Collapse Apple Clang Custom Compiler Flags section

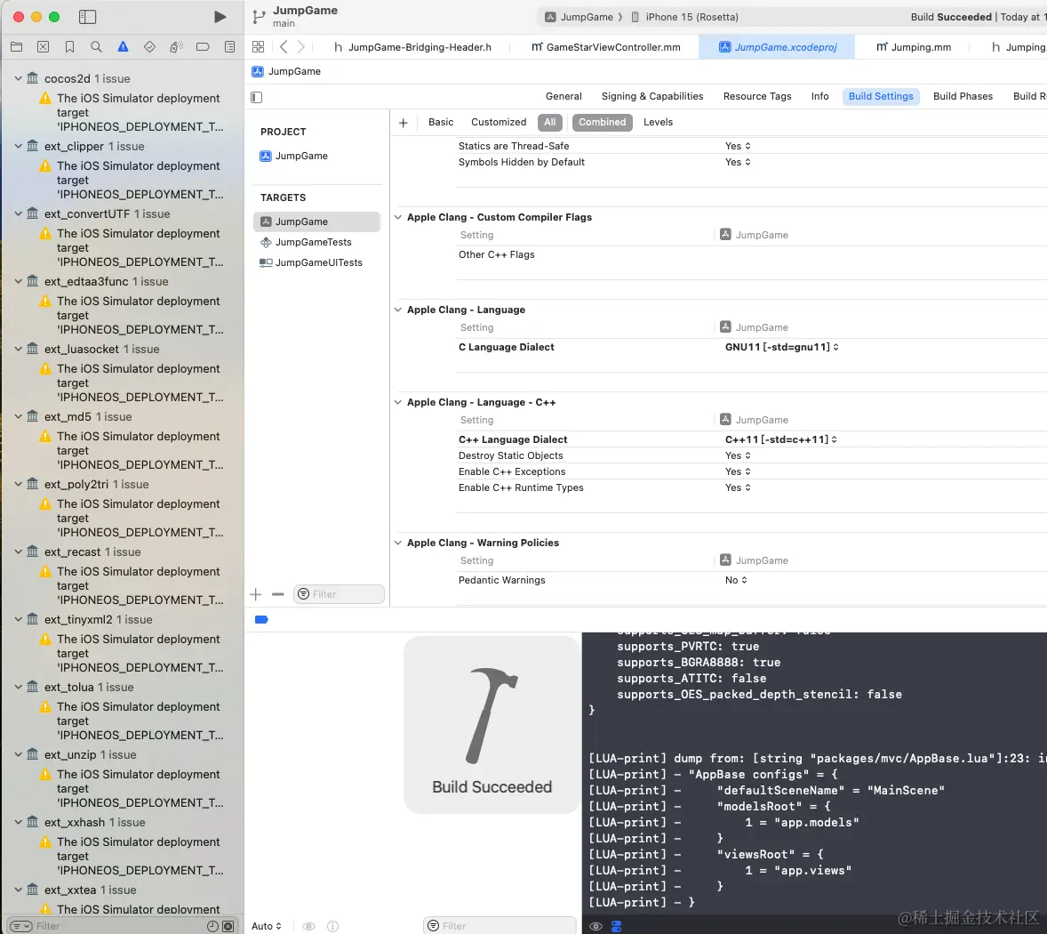coord(398,217)
